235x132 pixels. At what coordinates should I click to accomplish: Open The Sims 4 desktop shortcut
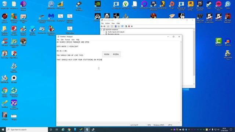coord(126,5)
